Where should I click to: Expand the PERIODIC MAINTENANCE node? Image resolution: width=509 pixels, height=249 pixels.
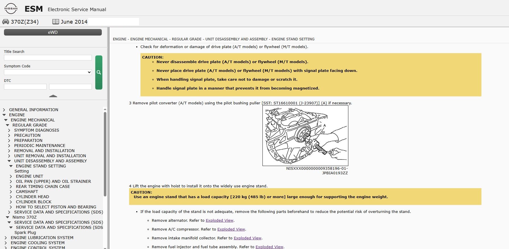coord(9,146)
